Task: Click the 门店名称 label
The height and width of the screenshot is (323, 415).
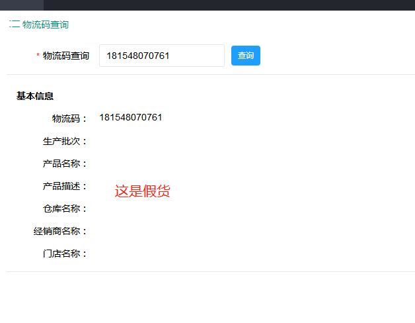Action: coord(65,254)
